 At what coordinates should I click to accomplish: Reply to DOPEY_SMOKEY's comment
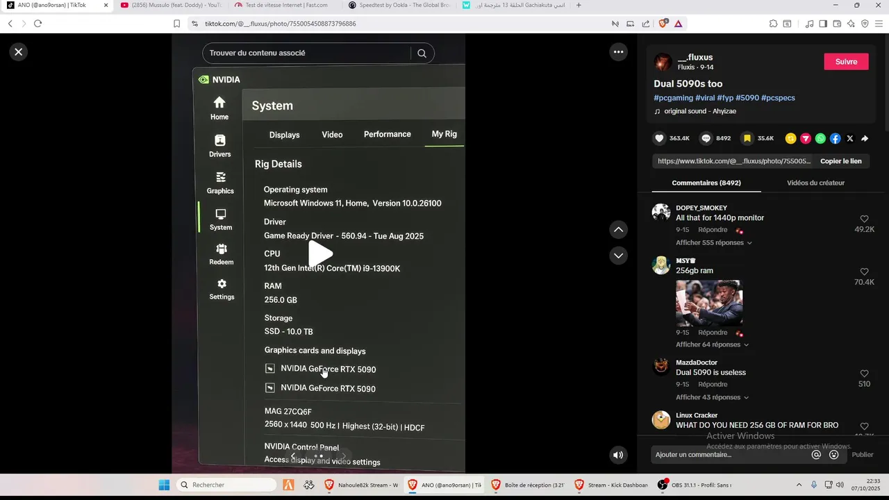click(713, 230)
